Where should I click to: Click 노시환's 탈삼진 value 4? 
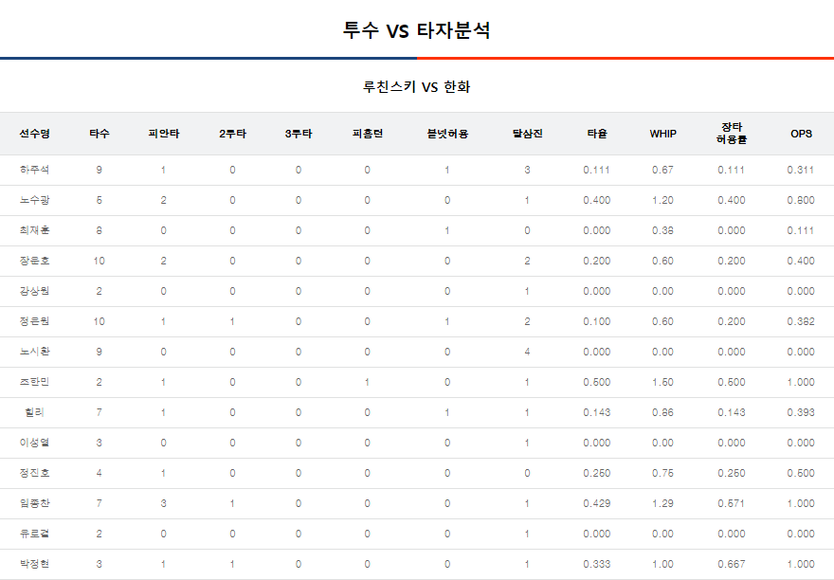pyautogui.click(x=527, y=352)
